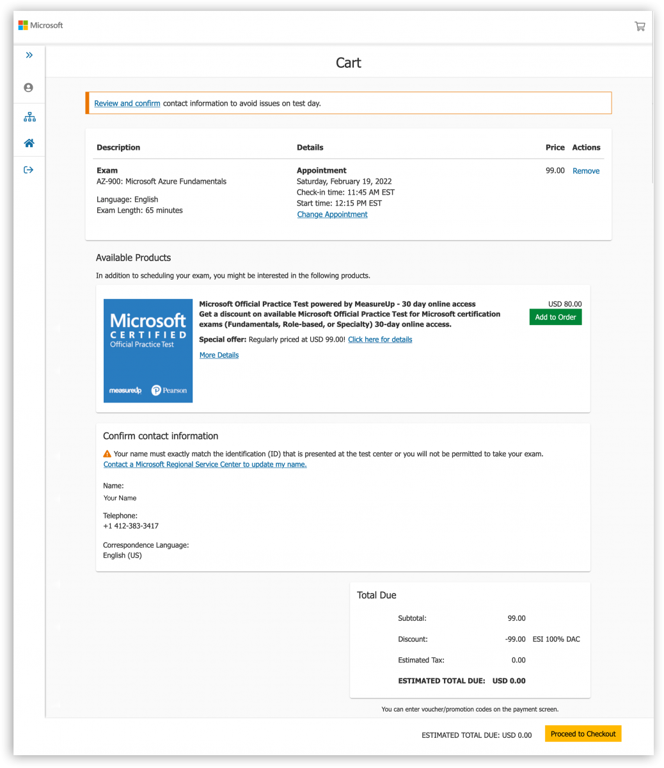664x768 pixels.
Task: Click the telephone number '+1 412-383-3417'
Action: [130, 526]
